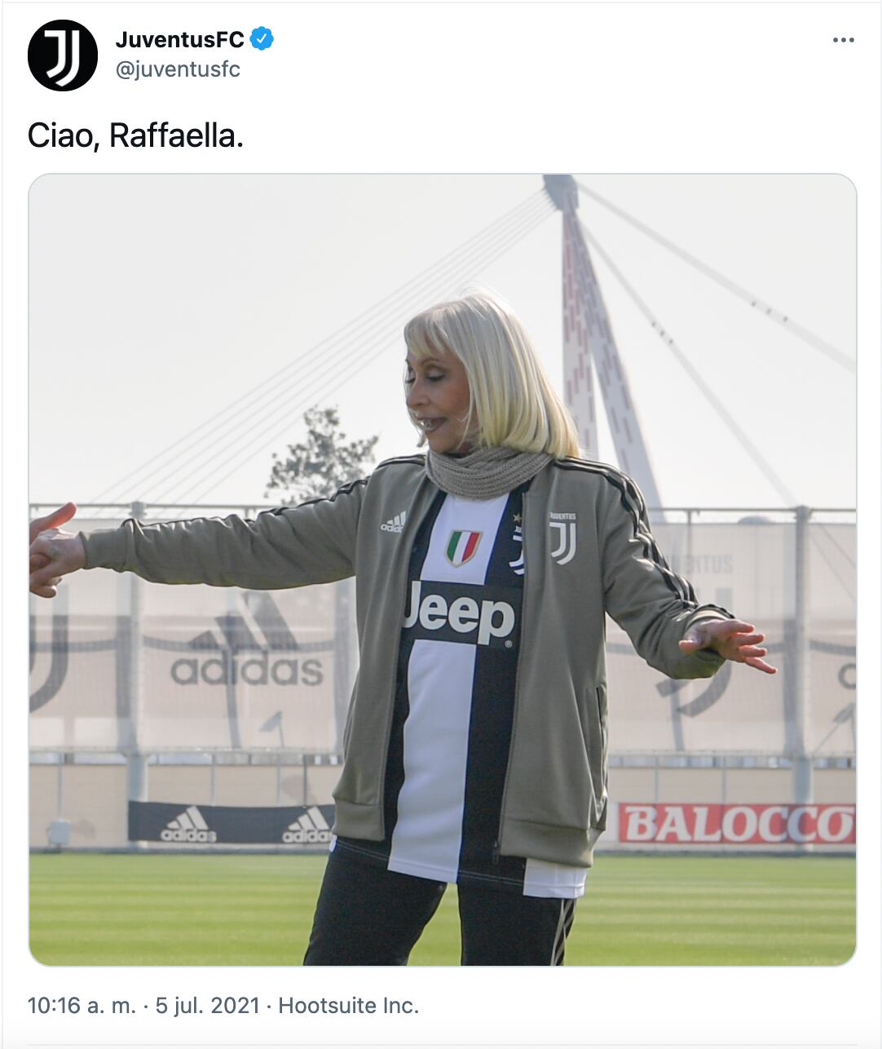Screen dimensions: 882x1049
Task: Click the Juventus crest on the jacket
Action: 562,538
